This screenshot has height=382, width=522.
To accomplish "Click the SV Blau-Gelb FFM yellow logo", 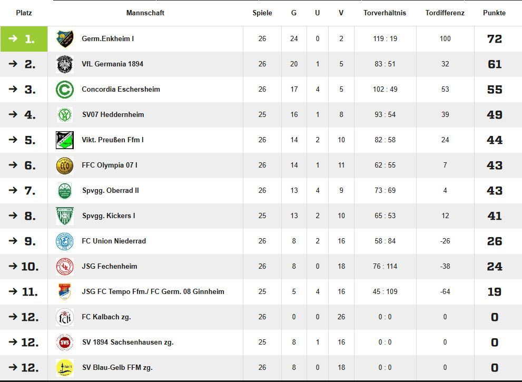I will click(x=65, y=367).
